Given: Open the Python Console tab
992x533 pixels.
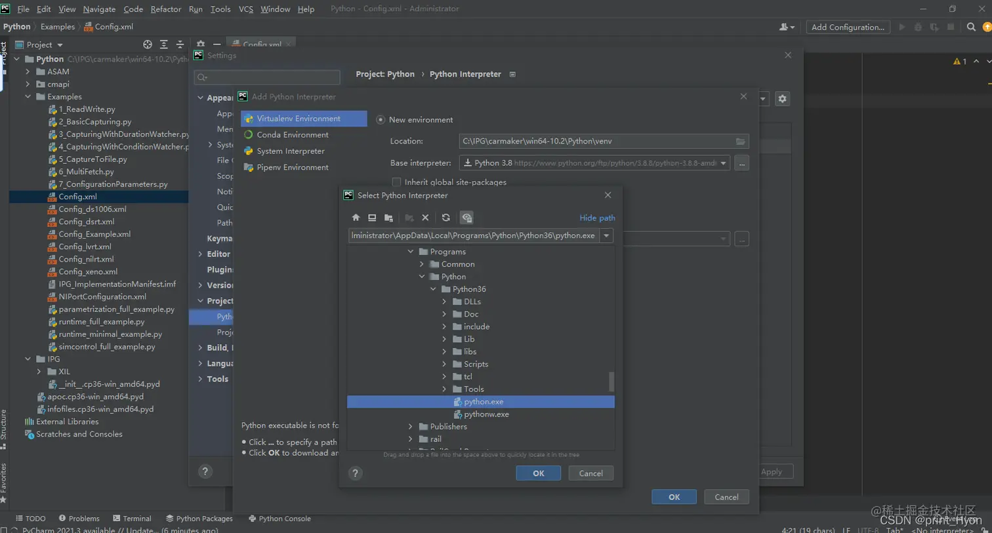Looking at the screenshot, I should point(279,519).
